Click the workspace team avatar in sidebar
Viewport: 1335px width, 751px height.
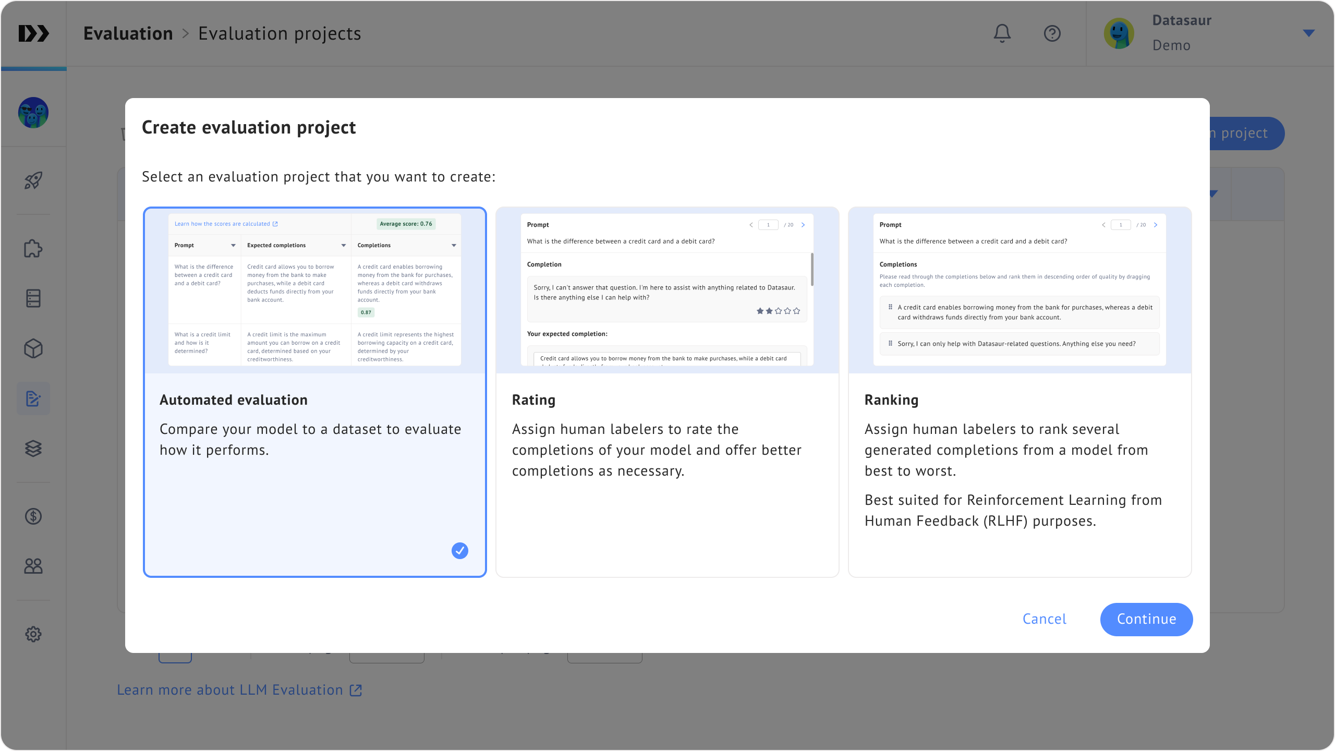point(33,113)
